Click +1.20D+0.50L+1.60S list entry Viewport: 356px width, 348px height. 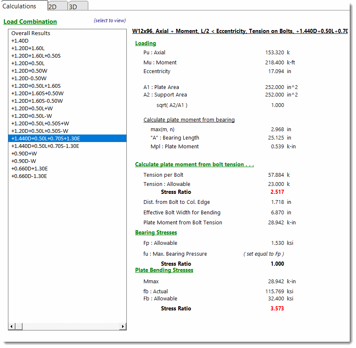(36, 86)
